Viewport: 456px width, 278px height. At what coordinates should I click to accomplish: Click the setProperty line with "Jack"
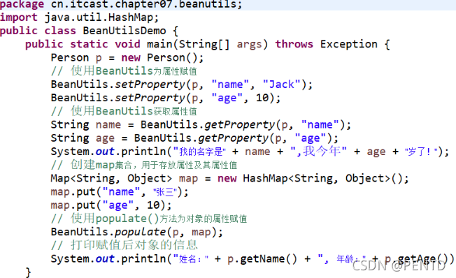coord(181,85)
